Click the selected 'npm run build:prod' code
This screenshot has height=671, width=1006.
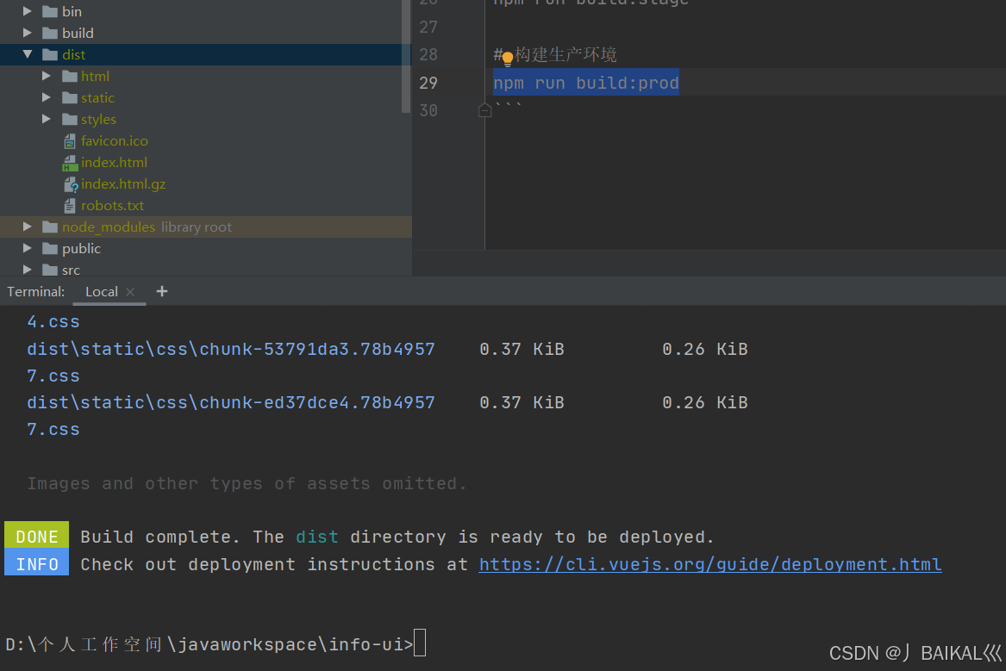click(586, 83)
